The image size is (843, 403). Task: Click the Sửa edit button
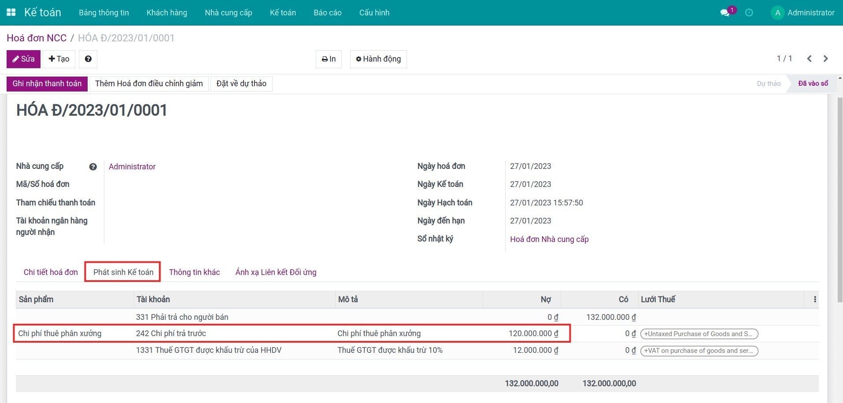tap(23, 59)
